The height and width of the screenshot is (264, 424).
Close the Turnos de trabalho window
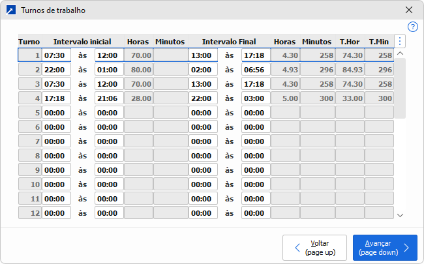pyautogui.click(x=409, y=10)
